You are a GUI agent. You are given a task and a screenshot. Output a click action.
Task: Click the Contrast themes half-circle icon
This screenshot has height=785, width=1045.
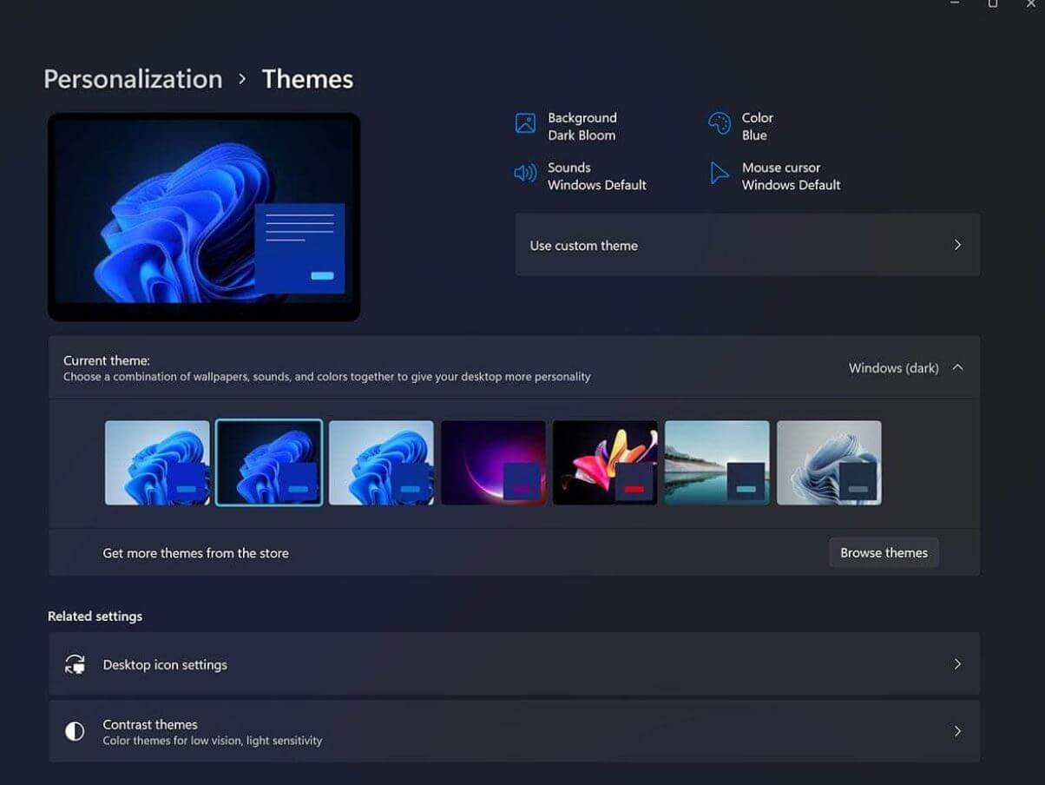[x=75, y=731]
